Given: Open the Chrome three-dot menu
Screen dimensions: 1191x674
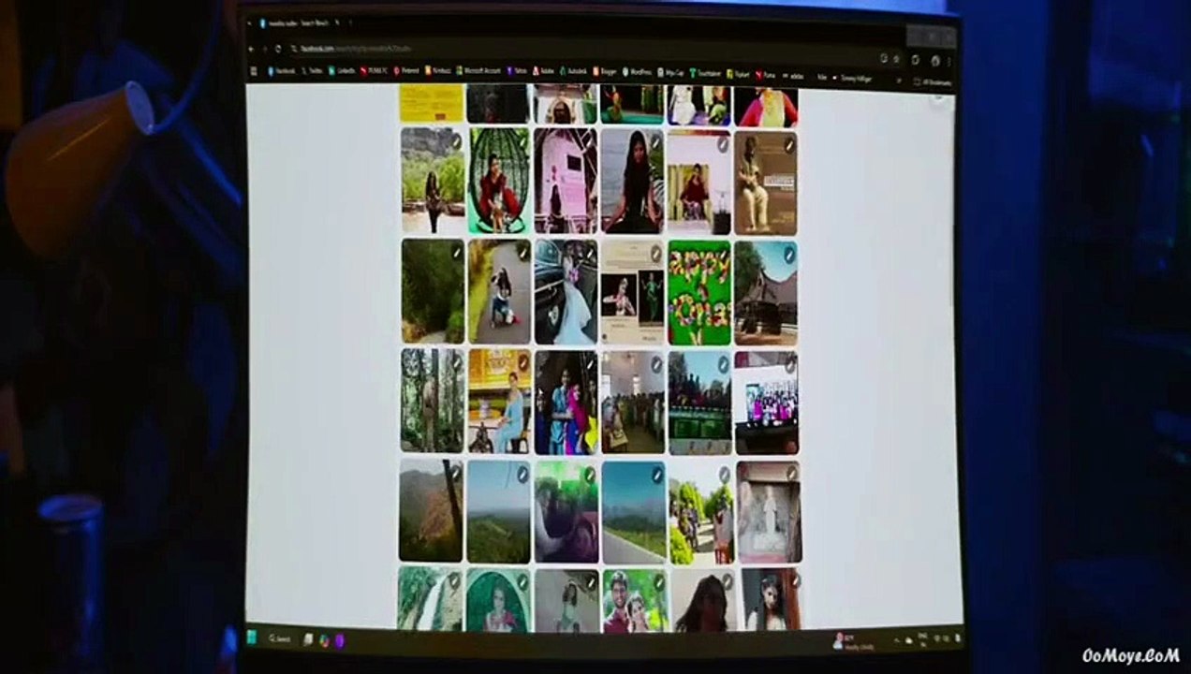Looking at the screenshot, I should point(950,61).
